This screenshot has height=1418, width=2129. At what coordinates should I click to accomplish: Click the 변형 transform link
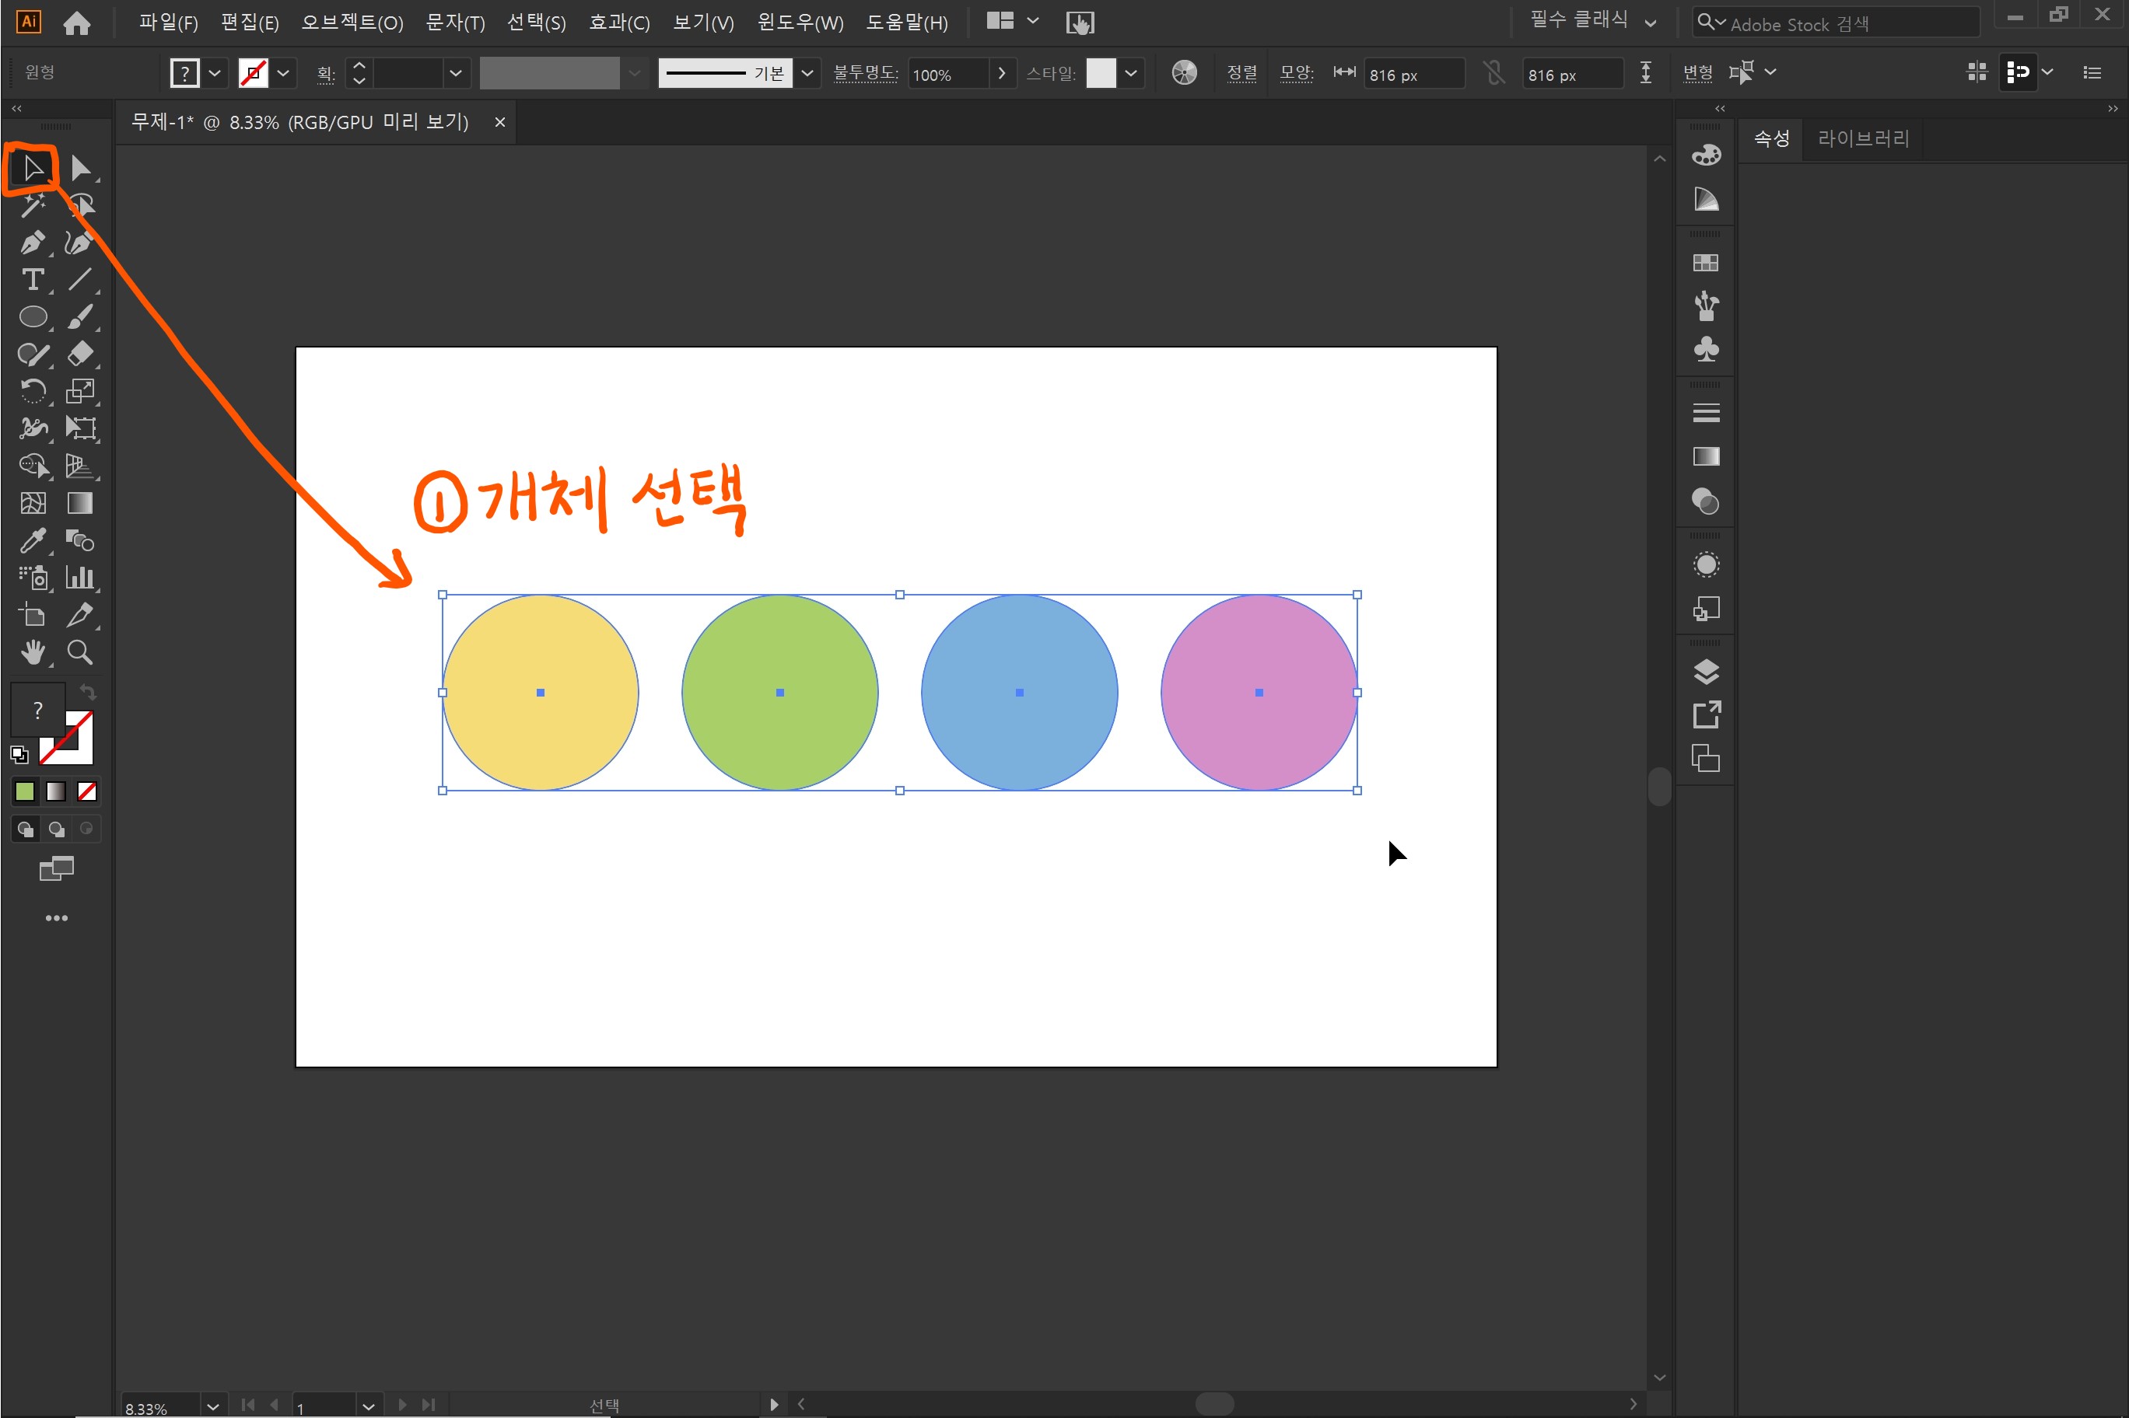(1697, 73)
